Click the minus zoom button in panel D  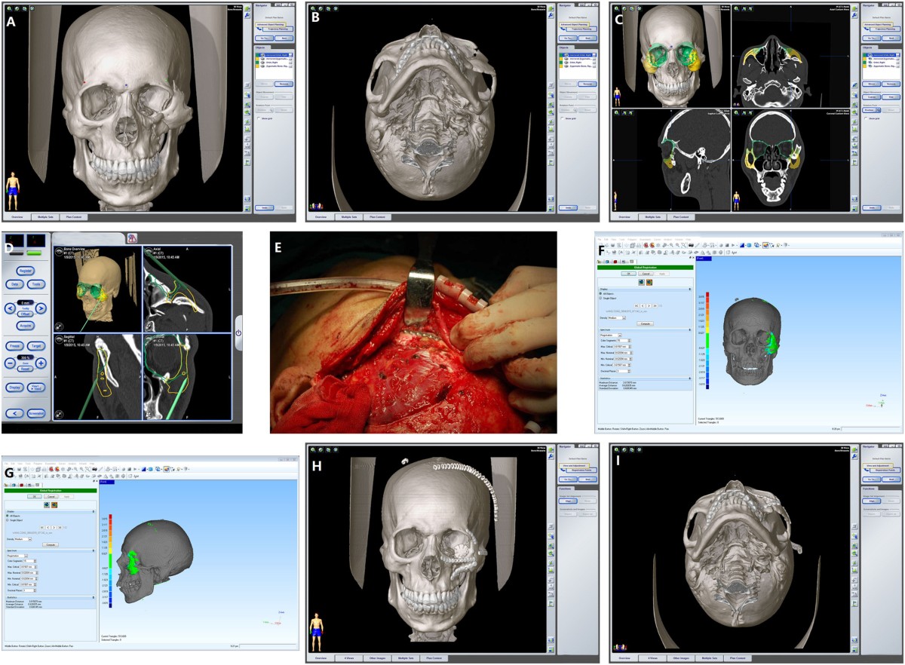[10, 363]
